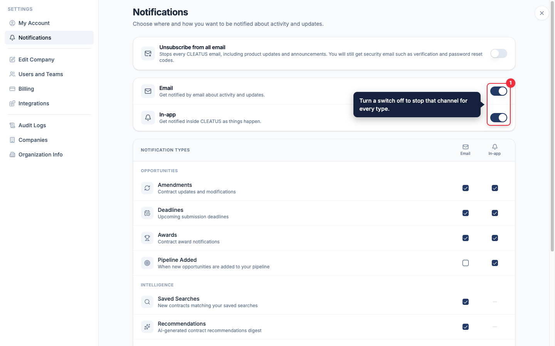
Task: Check Pipeline Added email checkbox
Action: coord(466,263)
